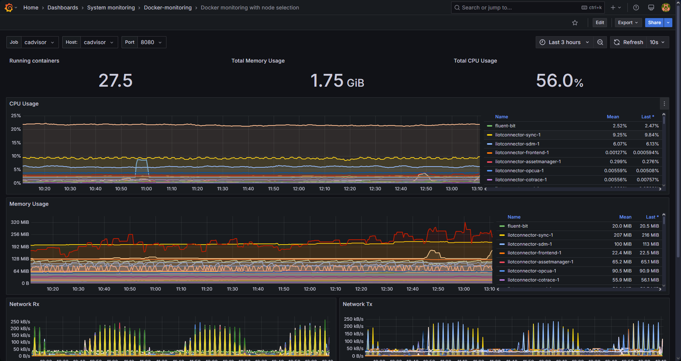
Task: Star this dashboard as favorite
Action: click(x=575, y=23)
